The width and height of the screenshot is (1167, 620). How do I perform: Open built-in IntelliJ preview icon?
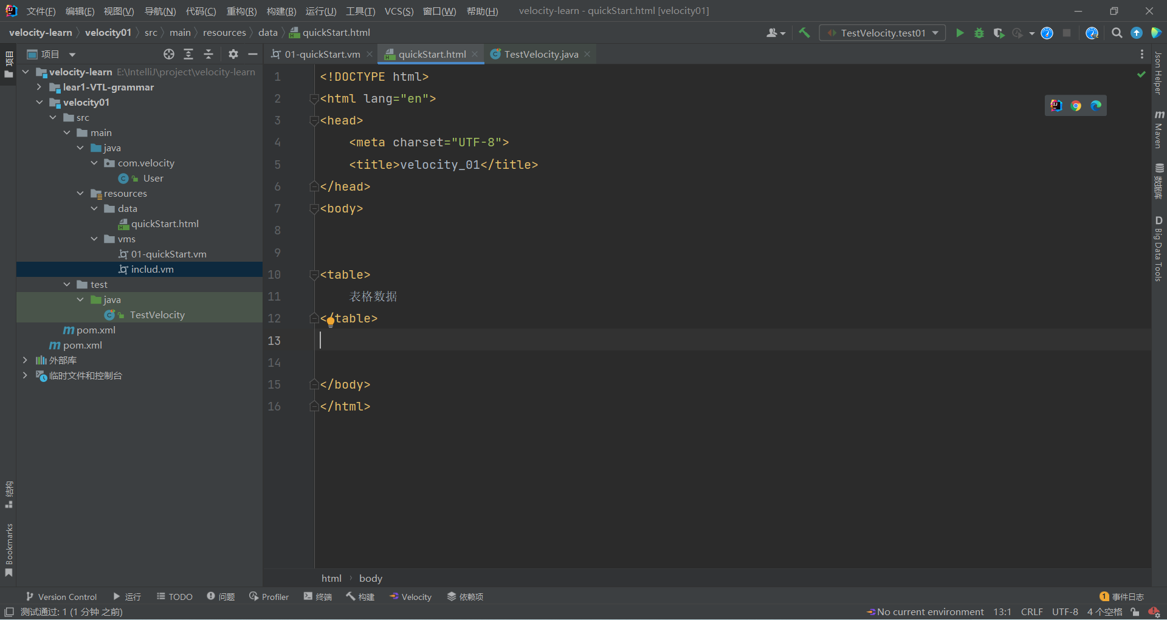click(x=1056, y=106)
